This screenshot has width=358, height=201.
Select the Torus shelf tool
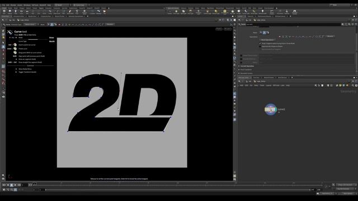[x=21, y=12]
